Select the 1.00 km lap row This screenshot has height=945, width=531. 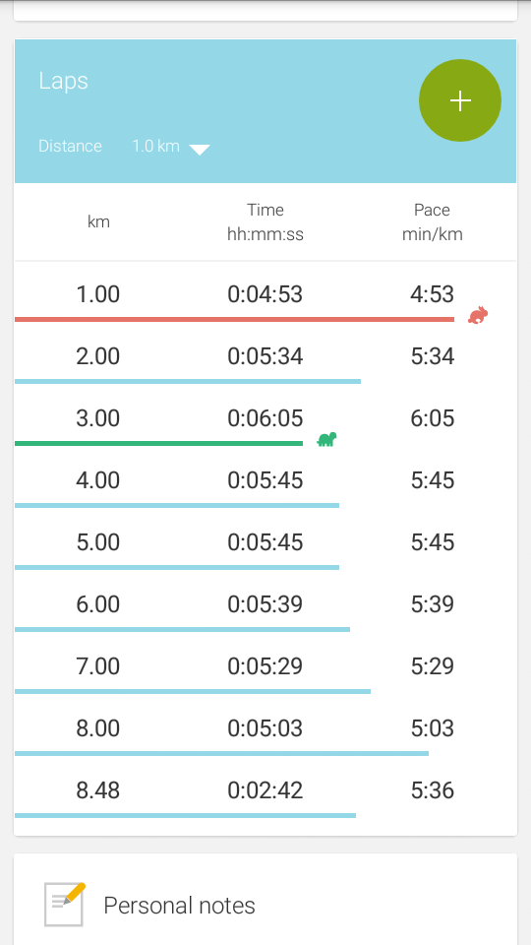pyautogui.click(x=265, y=294)
